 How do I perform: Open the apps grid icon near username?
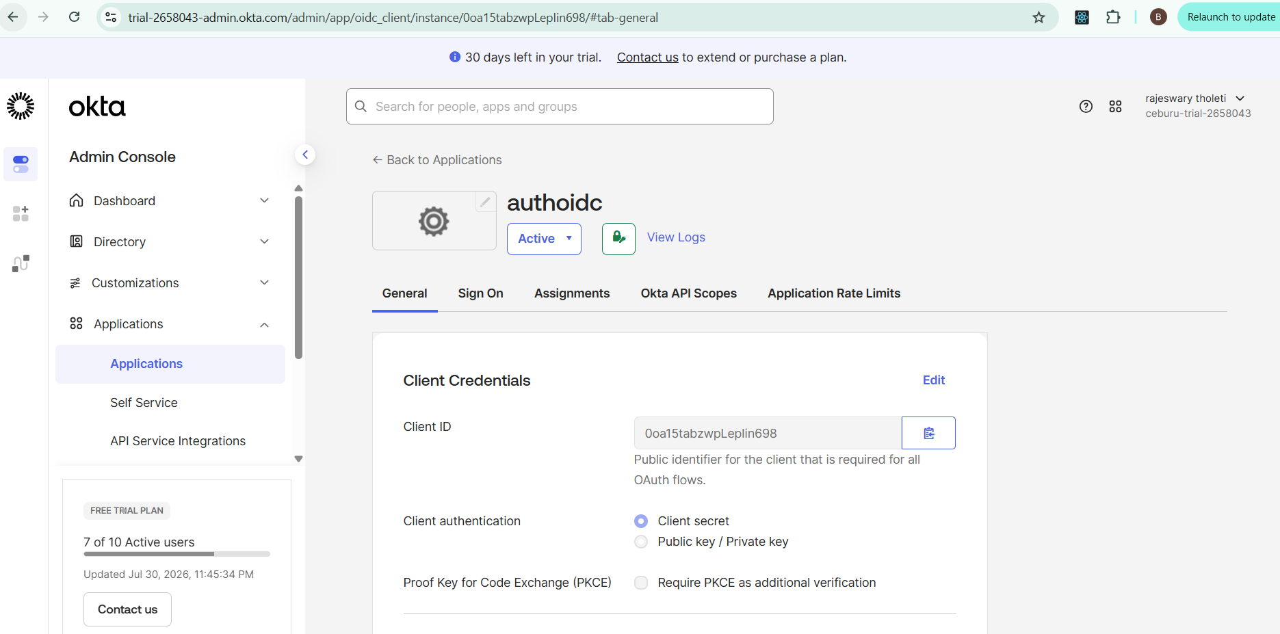click(x=1115, y=106)
